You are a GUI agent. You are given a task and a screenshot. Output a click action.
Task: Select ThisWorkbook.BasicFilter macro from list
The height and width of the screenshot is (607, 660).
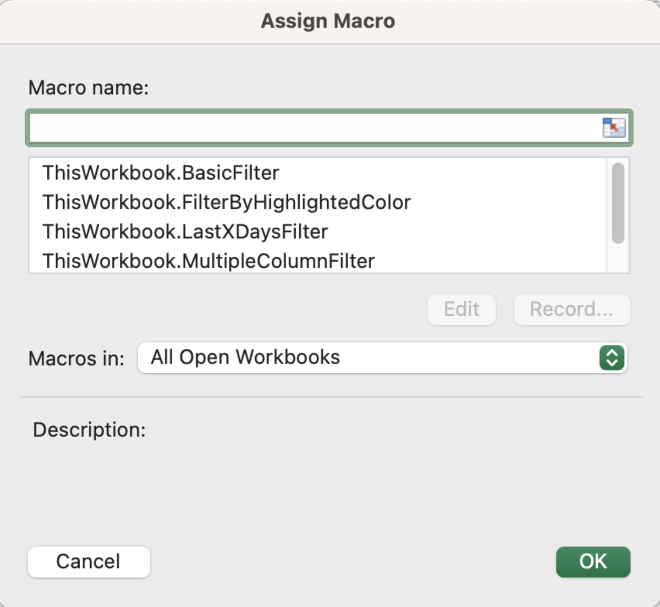[161, 173]
